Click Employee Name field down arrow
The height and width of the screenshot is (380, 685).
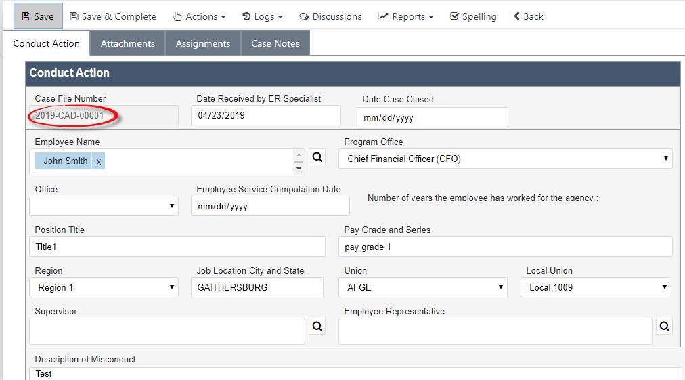[x=299, y=169]
